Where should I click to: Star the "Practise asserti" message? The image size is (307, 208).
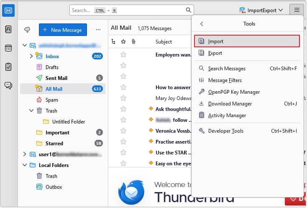point(123,141)
